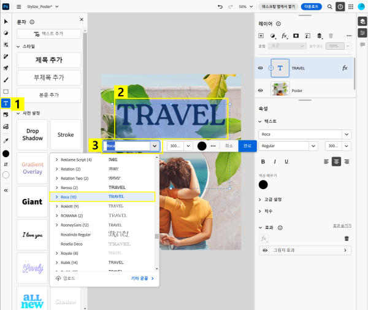Open the Layers panel icon
This screenshot has width=368, height=310.
(x=362, y=21)
